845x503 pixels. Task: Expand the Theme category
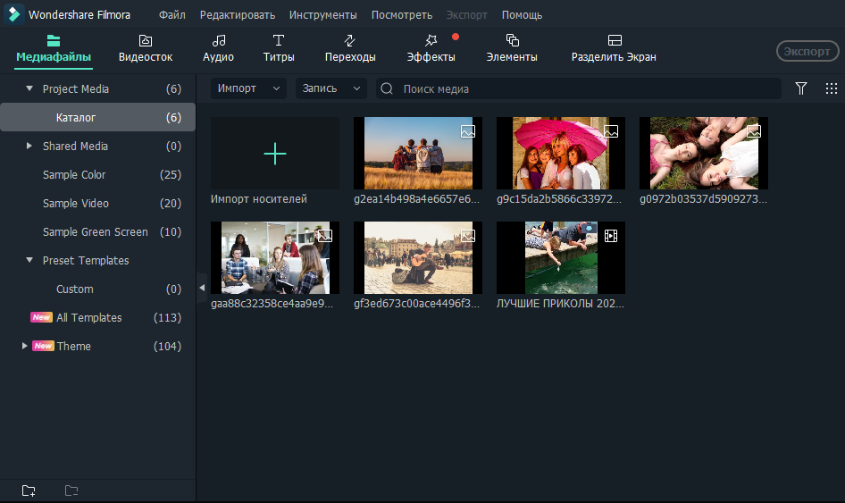point(24,346)
